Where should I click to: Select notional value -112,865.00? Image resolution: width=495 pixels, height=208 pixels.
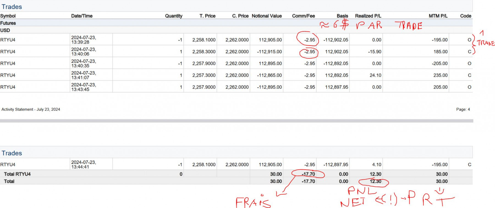(x=269, y=75)
